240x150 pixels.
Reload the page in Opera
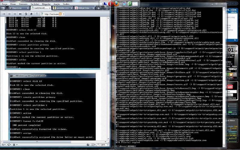tap(26, 14)
